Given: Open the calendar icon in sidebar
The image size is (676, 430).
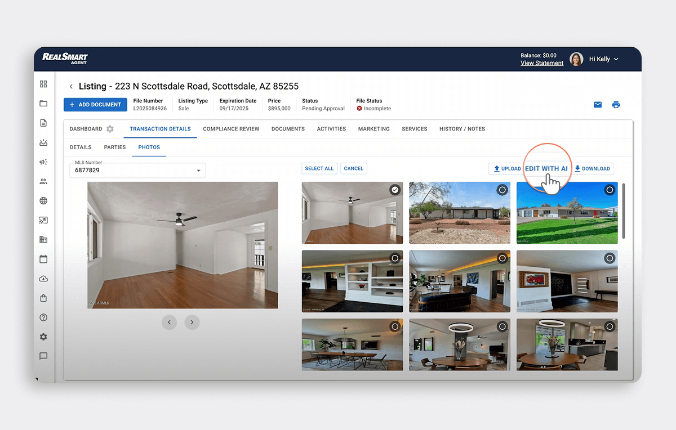Looking at the screenshot, I should pos(43,259).
